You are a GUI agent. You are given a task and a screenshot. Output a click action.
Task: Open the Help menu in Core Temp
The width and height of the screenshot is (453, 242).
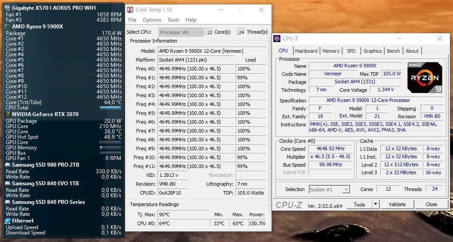[x=191, y=20]
